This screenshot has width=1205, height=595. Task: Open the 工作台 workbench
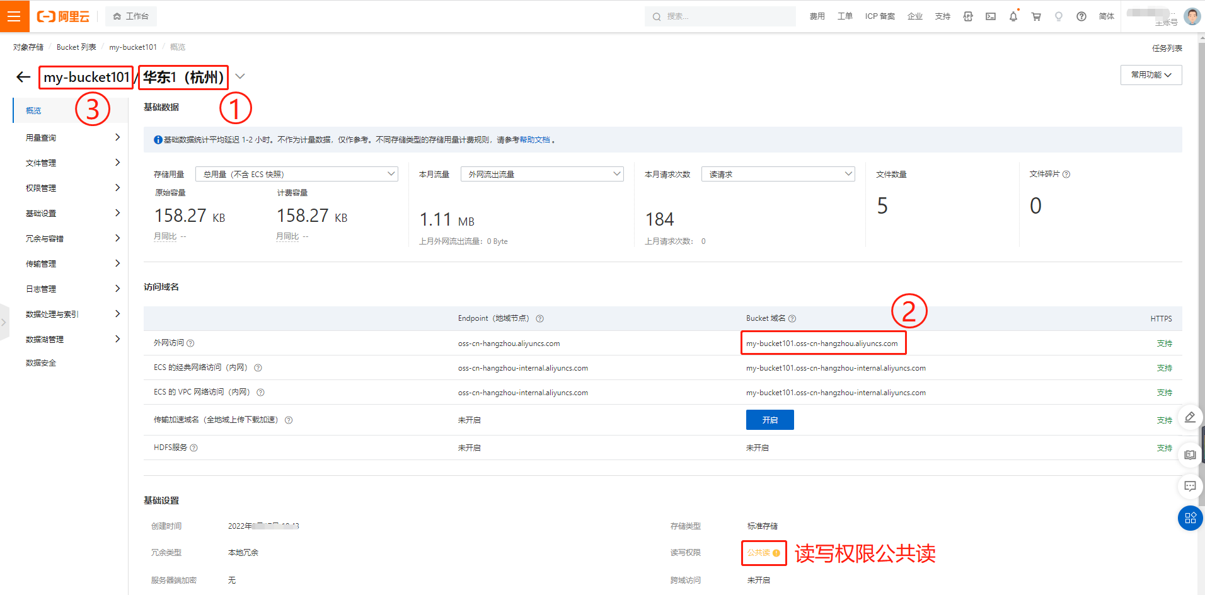[131, 16]
